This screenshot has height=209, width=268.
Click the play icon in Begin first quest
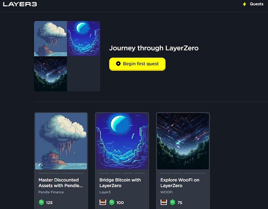click(x=118, y=64)
